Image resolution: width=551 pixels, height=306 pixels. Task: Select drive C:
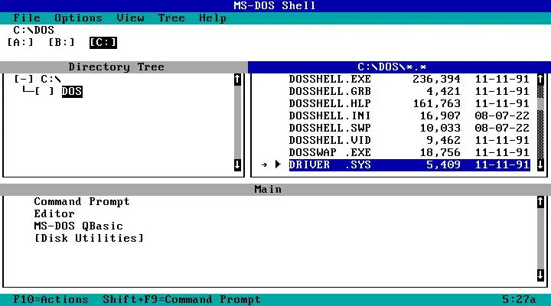(103, 43)
